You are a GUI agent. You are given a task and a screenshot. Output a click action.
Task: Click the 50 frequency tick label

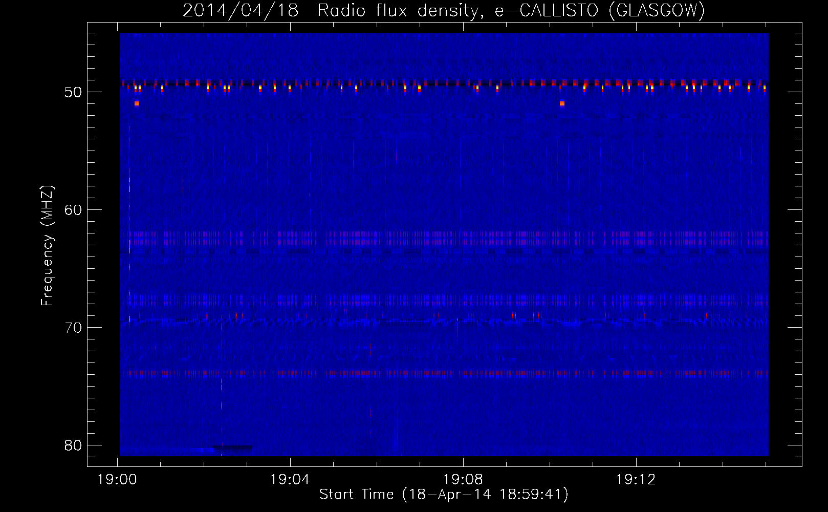[73, 92]
